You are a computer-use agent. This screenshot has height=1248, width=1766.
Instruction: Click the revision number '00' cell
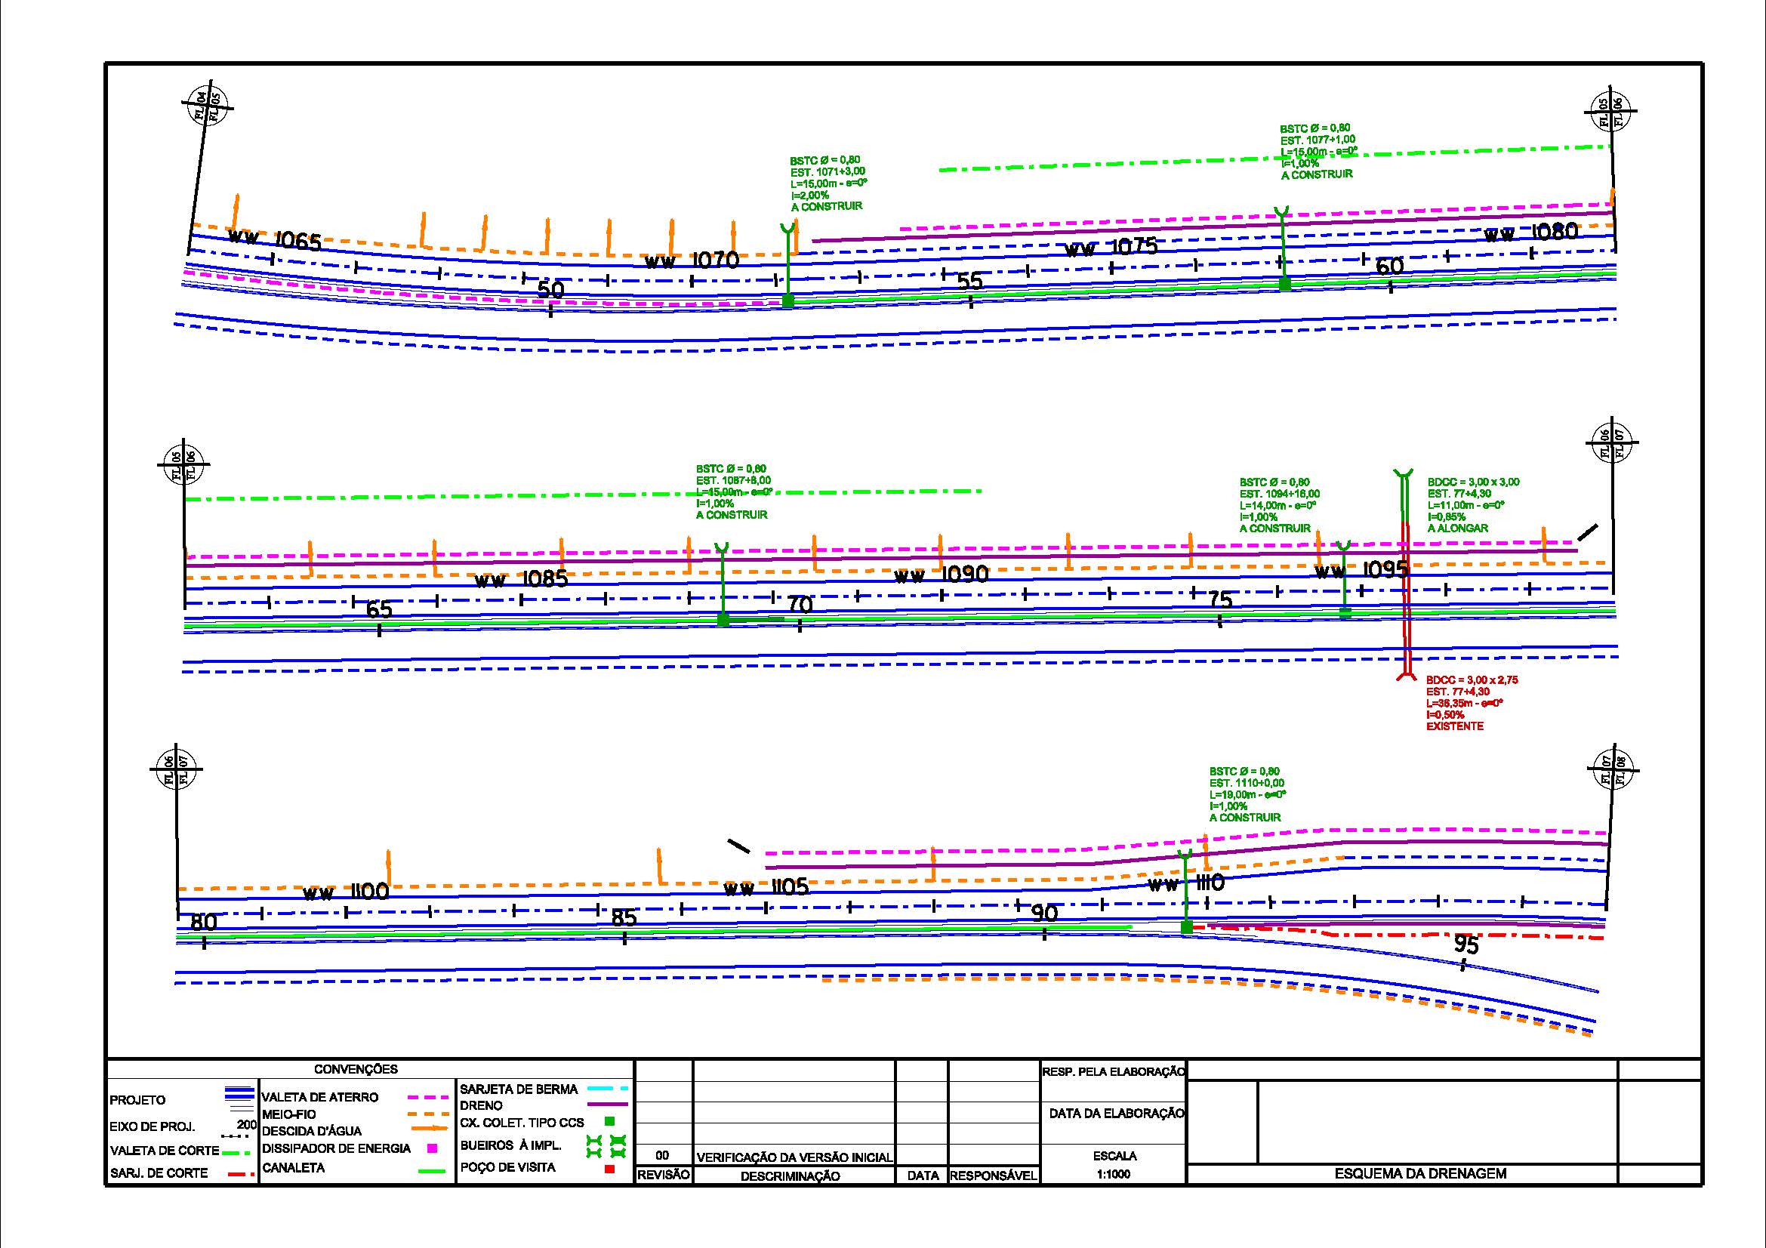coord(663,1155)
